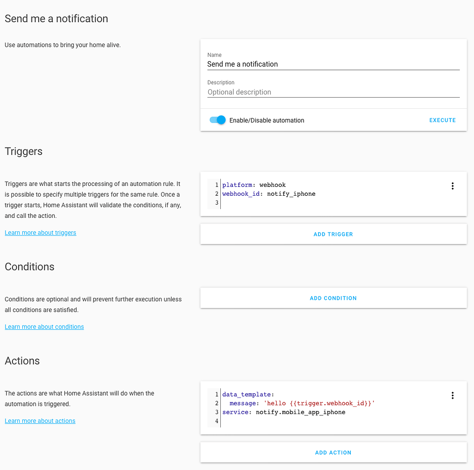Viewport: 474px width, 470px height.
Task: Click the Optional description field
Action: click(333, 92)
